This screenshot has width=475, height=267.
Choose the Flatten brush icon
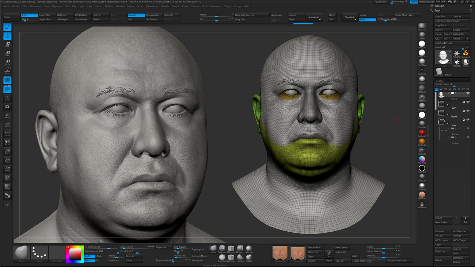click(x=240, y=258)
